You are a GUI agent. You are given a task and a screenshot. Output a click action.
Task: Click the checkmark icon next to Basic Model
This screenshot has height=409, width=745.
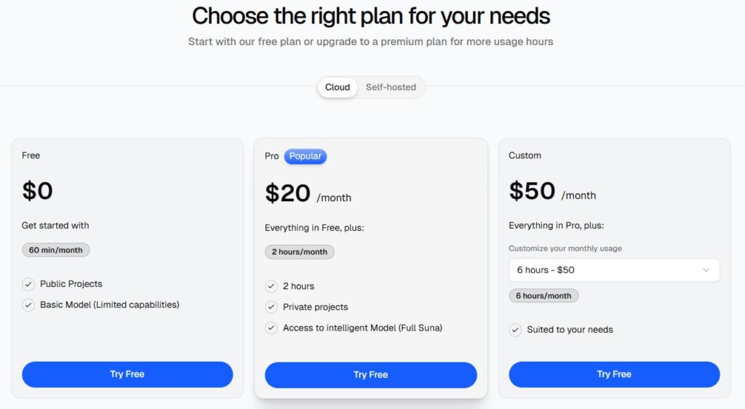point(28,305)
